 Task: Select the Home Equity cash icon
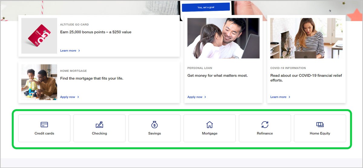[320, 124]
